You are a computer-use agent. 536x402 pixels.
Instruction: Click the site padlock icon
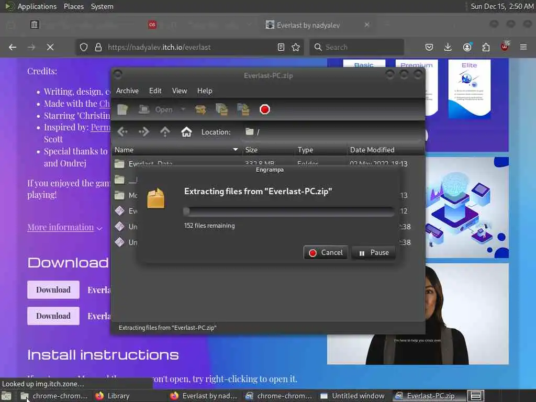tap(98, 47)
